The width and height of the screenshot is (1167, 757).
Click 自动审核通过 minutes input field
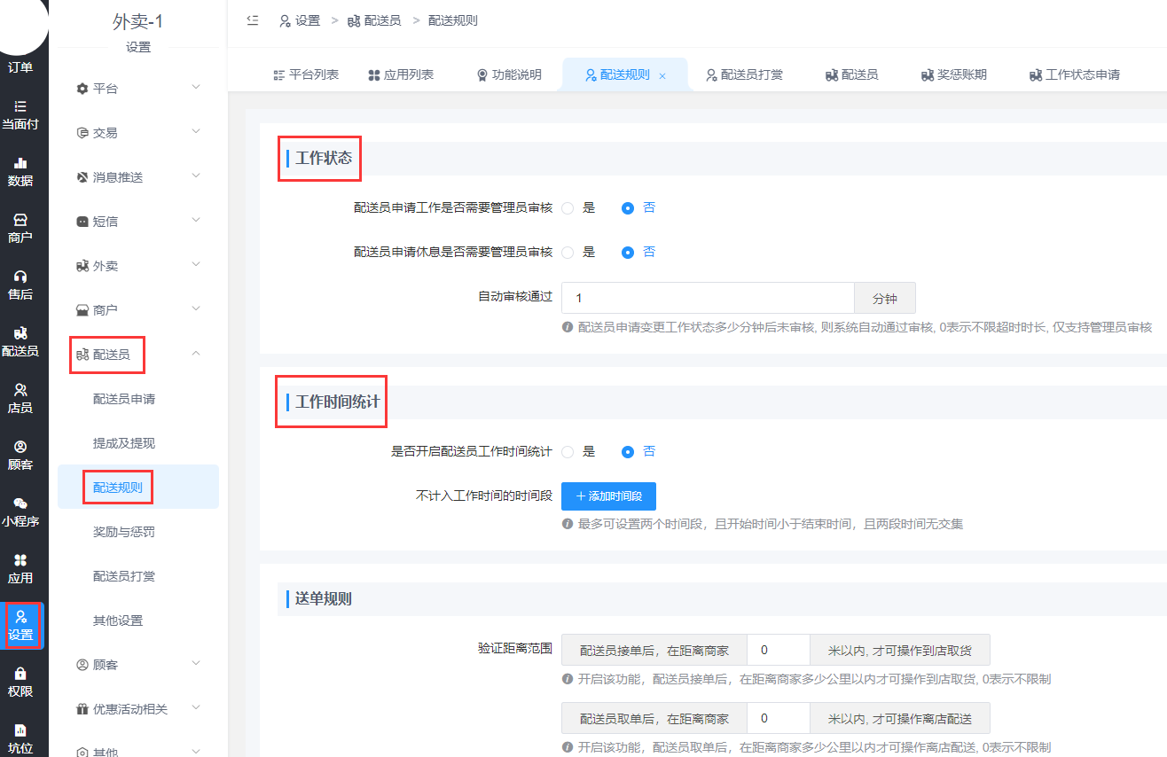[708, 298]
